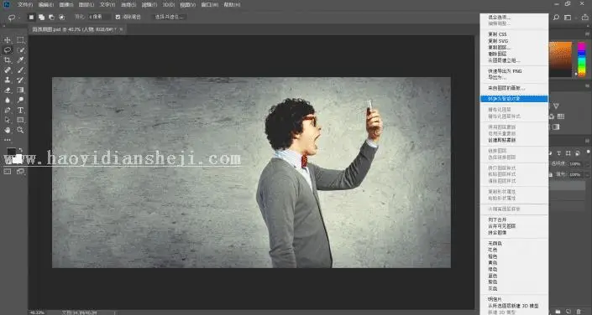Select the Clone Stamp tool
This screenshot has height=315, width=592.
coord(8,80)
